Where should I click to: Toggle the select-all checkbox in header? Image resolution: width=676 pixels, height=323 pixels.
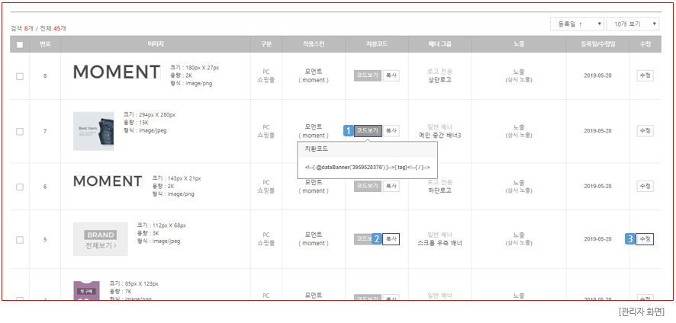point(20,44)
